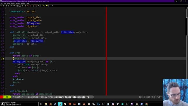
Task: Click the Undo toolbar icon
Action: pos(12,6)
